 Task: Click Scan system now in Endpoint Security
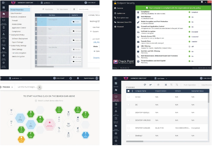pos(121,18)
